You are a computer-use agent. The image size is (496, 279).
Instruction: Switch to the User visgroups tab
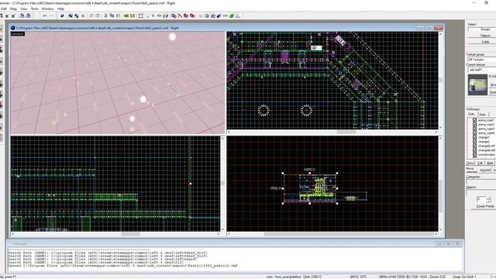[x=472, y=114]
